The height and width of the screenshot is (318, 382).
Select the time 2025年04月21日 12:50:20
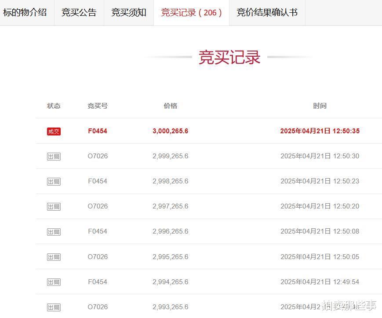(x=320, y=206)
